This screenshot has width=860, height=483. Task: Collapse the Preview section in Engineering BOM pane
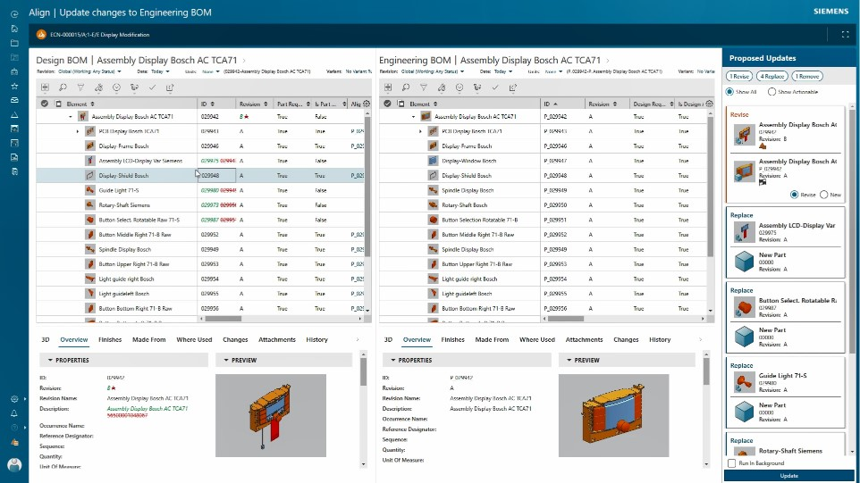[569, 361]
